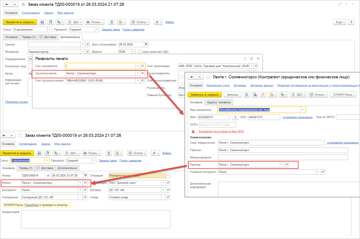This screenshot has height=239, width=360.
Task: Toggle the Цена включает НДС checkbox
Action: click(140, 52)
